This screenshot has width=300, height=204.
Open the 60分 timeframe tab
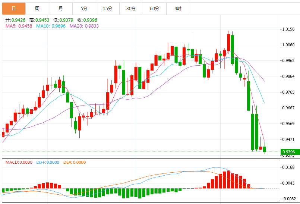155,9
